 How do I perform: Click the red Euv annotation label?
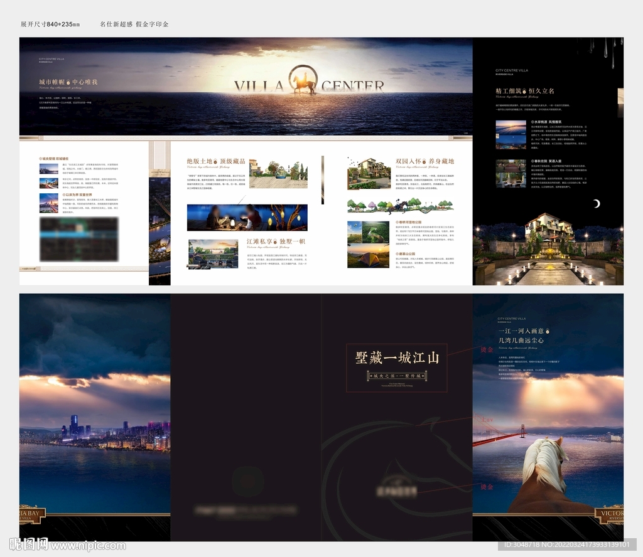[487, 420]
